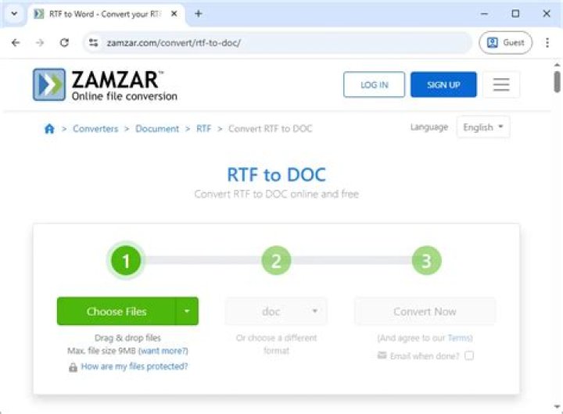Expand the Choose Files dropdown arrow
The image size is (563, 414).
click(x=187, y=311)
